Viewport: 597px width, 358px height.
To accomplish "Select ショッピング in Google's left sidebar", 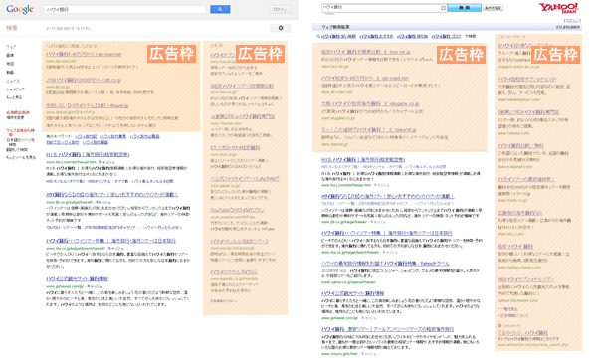I will pyautogui.click(x=15, y=89).
